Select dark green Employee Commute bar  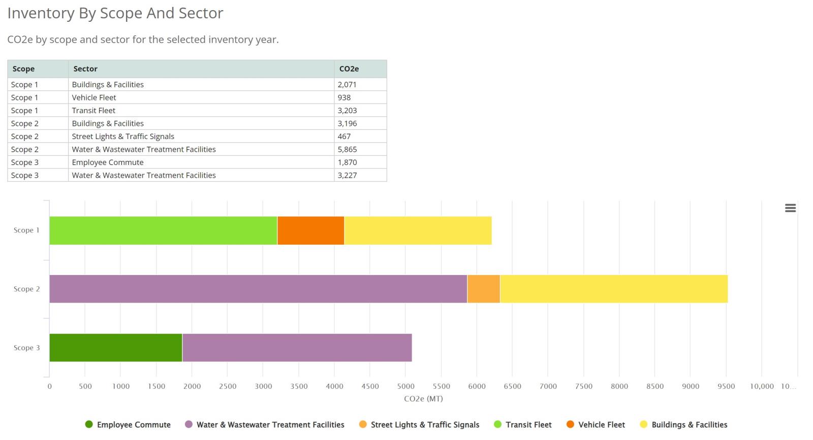(116, 348)
